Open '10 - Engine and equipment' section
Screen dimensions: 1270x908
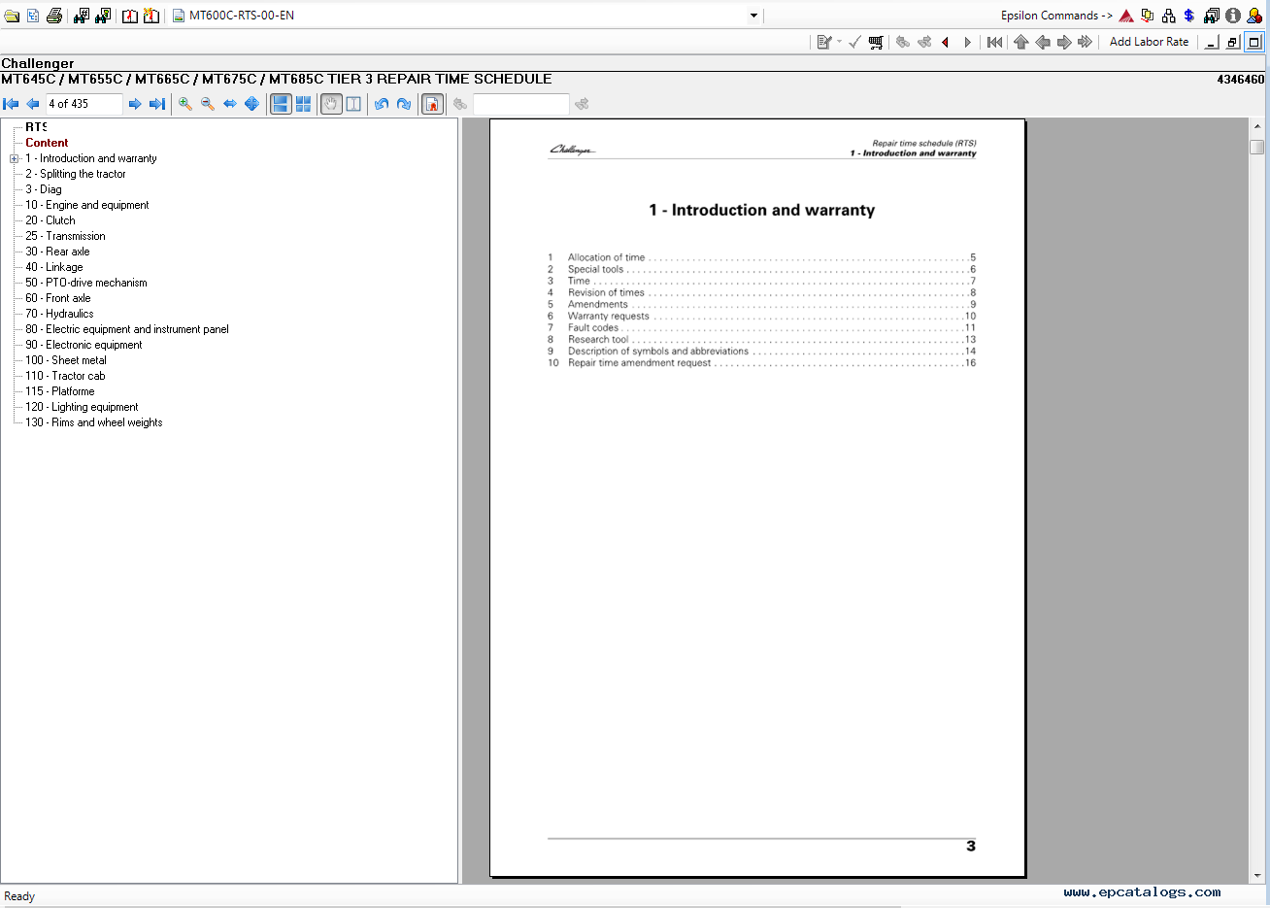[x=87, y=205]
